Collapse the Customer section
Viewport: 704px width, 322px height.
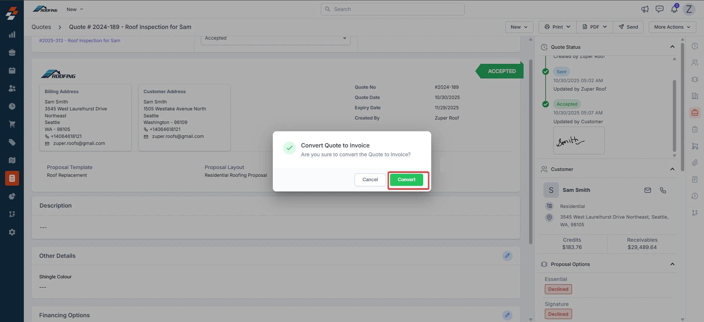click(x=672, y=169)
